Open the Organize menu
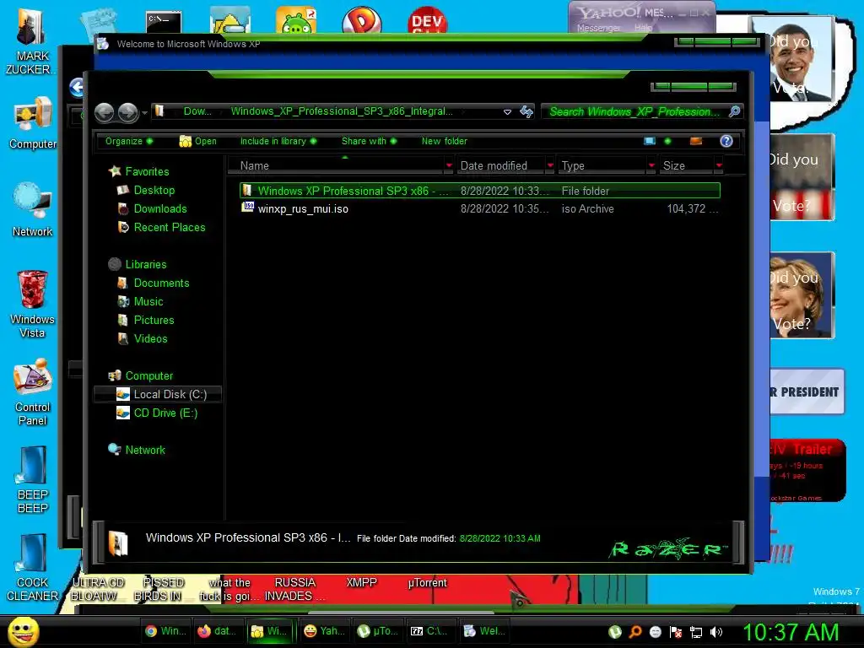 point(129,141)
